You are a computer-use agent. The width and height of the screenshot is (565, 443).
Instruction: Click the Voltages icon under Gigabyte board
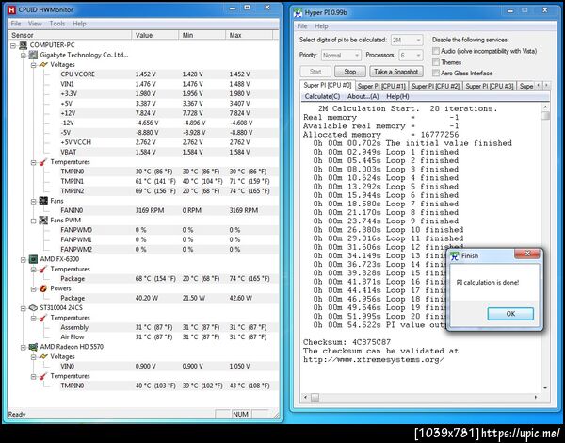(x=43, y=65)
